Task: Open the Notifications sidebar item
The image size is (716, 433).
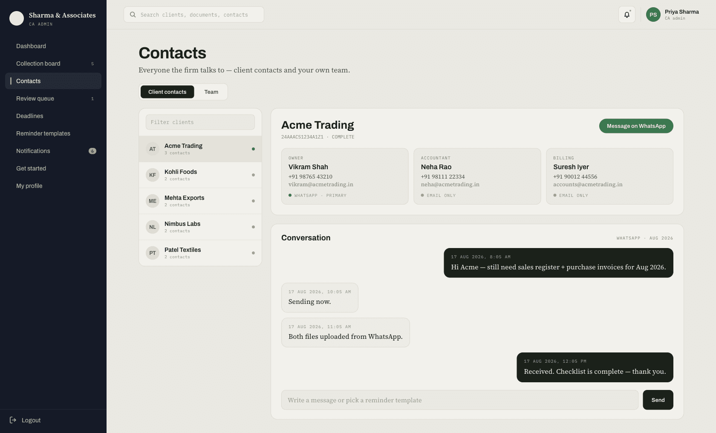Action: (53, 151)
